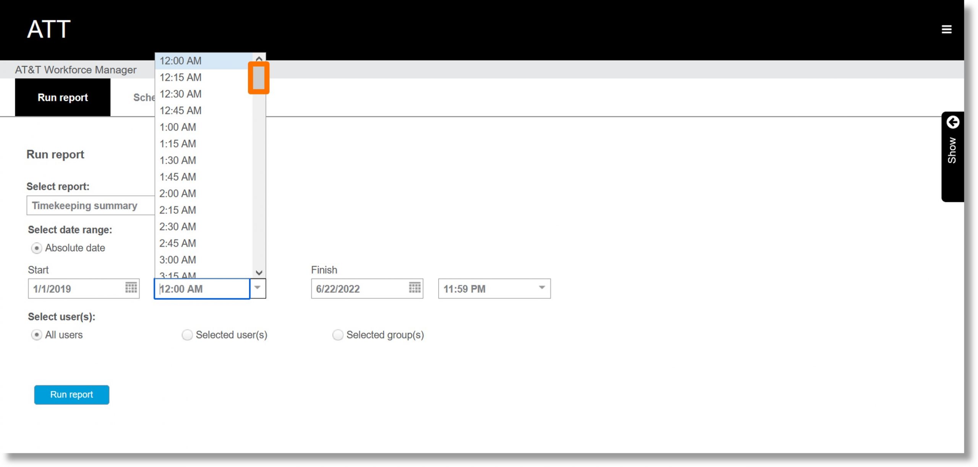The image size is (978, 467).
Task: Open the Finish date calendar picker
Action: click(415, 287)
